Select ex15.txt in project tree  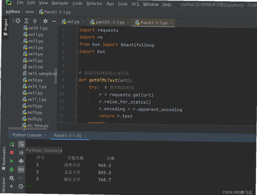[33, 67]
